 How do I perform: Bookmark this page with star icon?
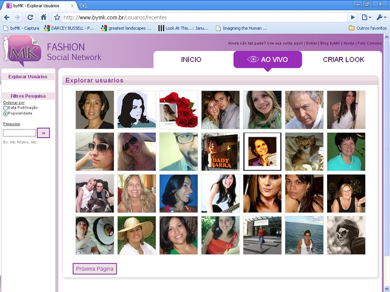click(x=57, y=17)
